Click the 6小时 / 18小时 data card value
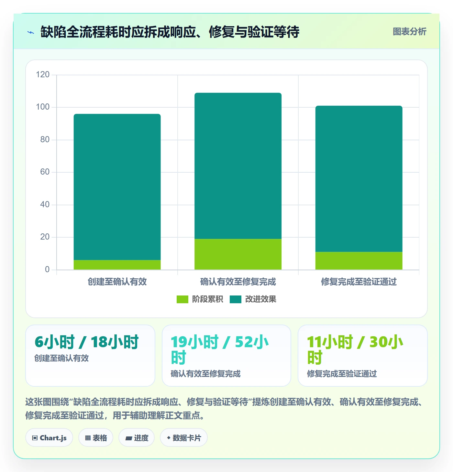The height and width of the screenshot is (472, 453). point(87,342)
